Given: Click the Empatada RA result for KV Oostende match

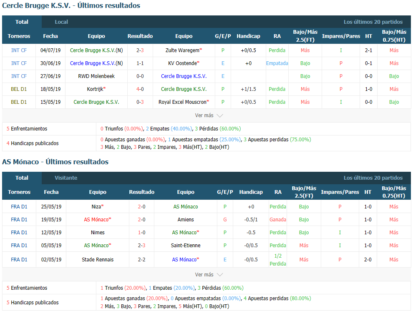Looking at the screenshot, I should (277, 63).
